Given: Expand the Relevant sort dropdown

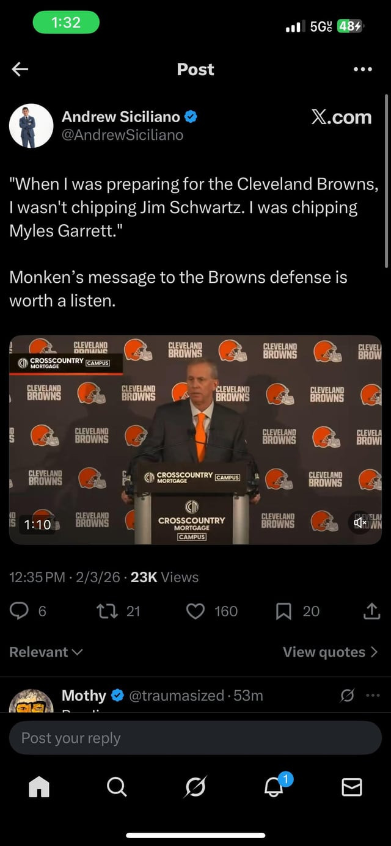Looking at the screenshot, I should 46,652.
